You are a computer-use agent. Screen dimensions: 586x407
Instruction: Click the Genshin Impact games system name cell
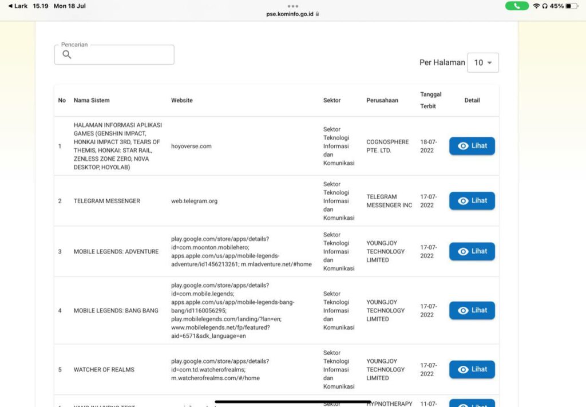(118, 146)
